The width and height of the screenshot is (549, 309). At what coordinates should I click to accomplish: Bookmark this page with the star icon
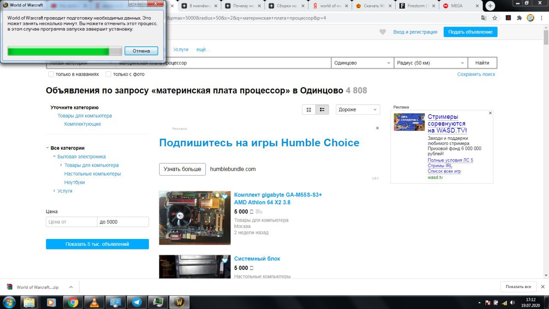click(x=495, y=18)
